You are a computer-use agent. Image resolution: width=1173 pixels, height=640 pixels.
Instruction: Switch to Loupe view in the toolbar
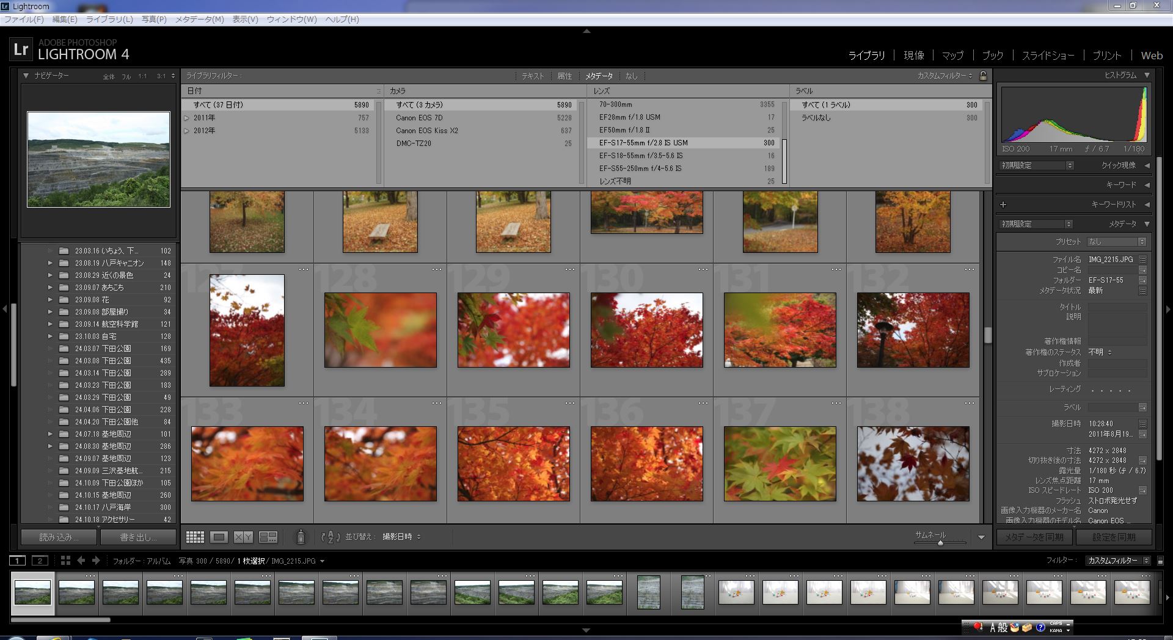(219, 537)
